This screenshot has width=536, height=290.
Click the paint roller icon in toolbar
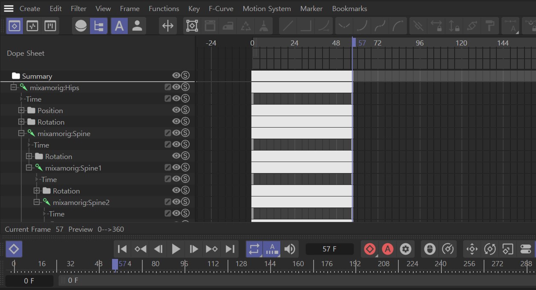point(490,26)
